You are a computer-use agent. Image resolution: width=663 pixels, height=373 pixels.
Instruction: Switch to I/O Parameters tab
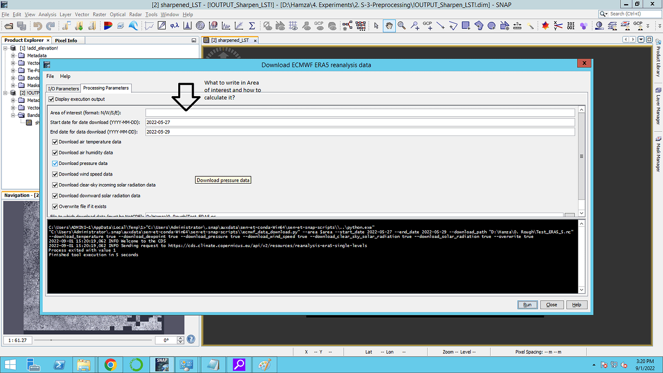coord(63,88)
